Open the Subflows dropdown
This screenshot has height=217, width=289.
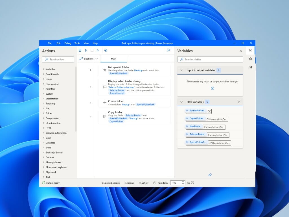[89, 59]
